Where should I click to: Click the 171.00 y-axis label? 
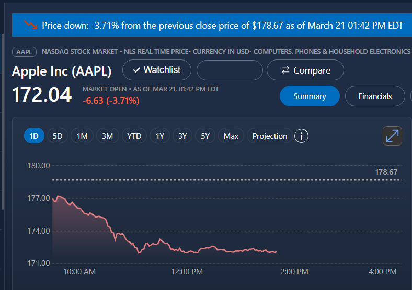click(x=38, y=263)
